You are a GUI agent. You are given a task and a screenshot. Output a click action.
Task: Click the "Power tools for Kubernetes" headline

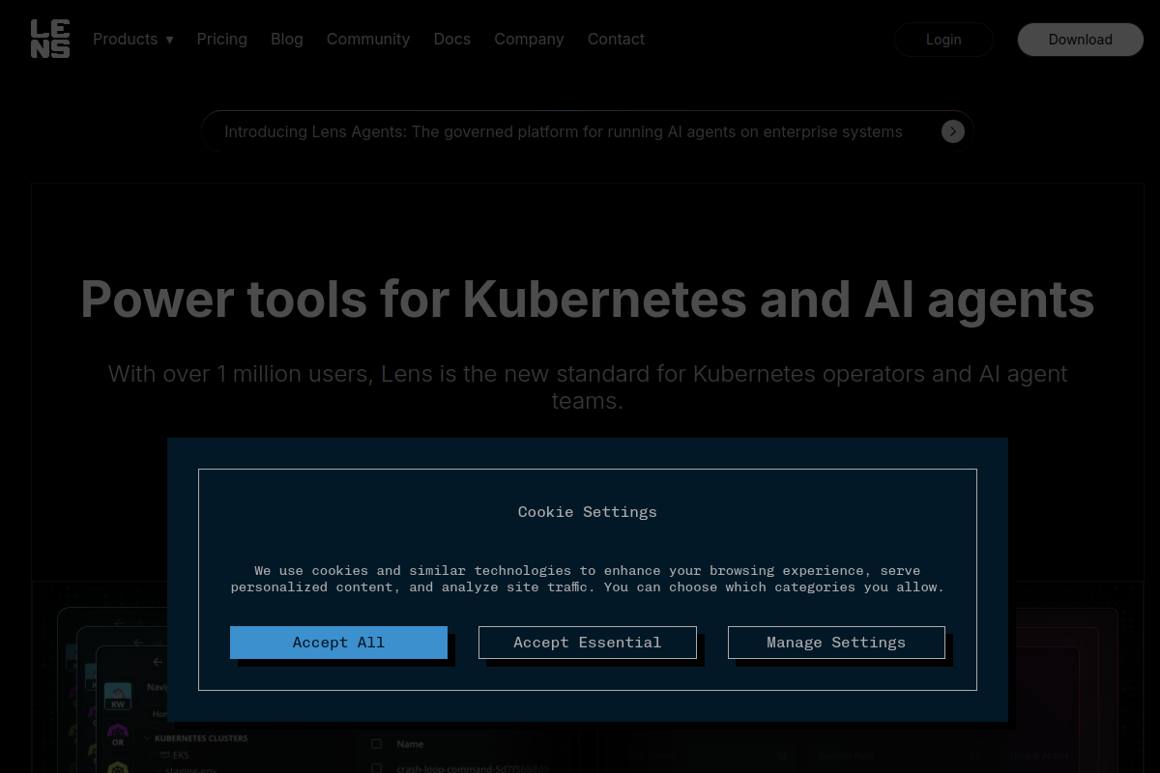pyautogui.click(x=588, y=299)
